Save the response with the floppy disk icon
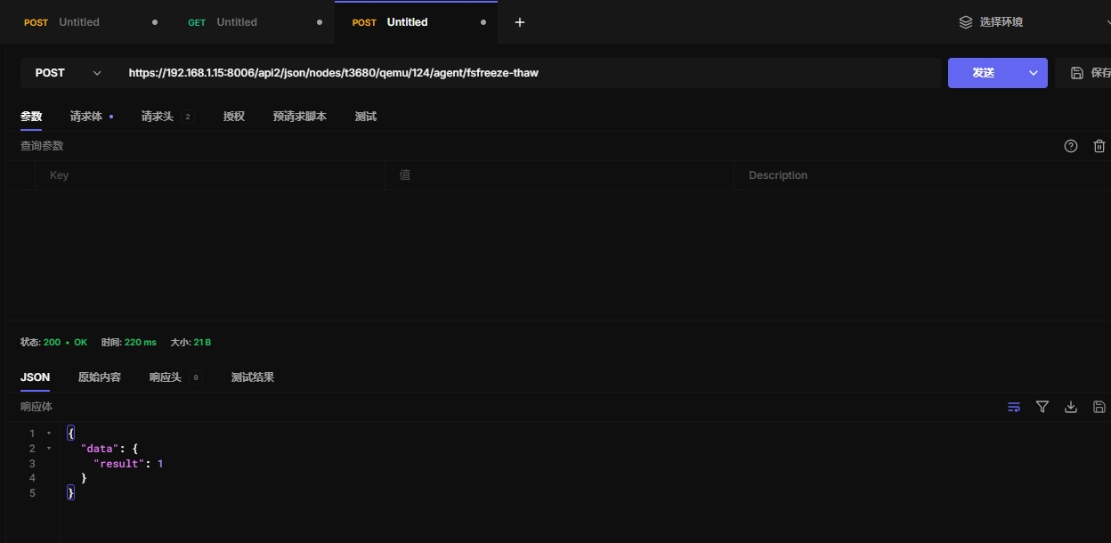1111x543 pixels. (x=1099, y=407)
